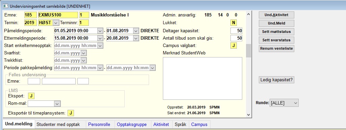Viewport: 346px width, 130px height.
Task: Click the Und.Meld button
Action: [x=276, y=23]
